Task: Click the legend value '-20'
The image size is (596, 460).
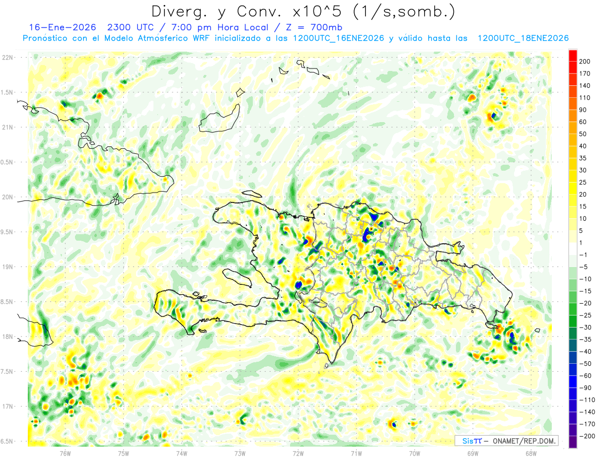Action: 585,303
